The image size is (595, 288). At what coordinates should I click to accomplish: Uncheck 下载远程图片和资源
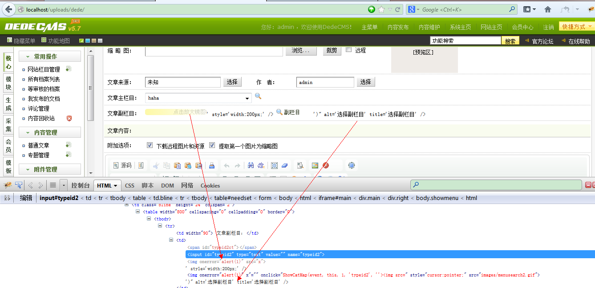click(x=150, y=145)
